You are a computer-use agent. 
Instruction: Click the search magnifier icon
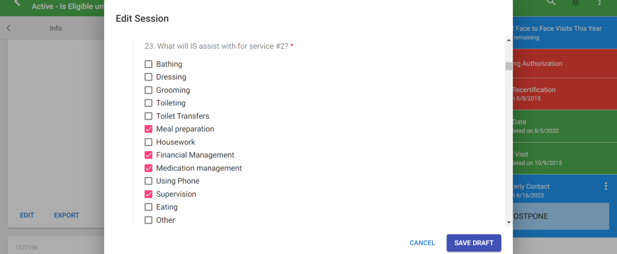click(551, 3)
